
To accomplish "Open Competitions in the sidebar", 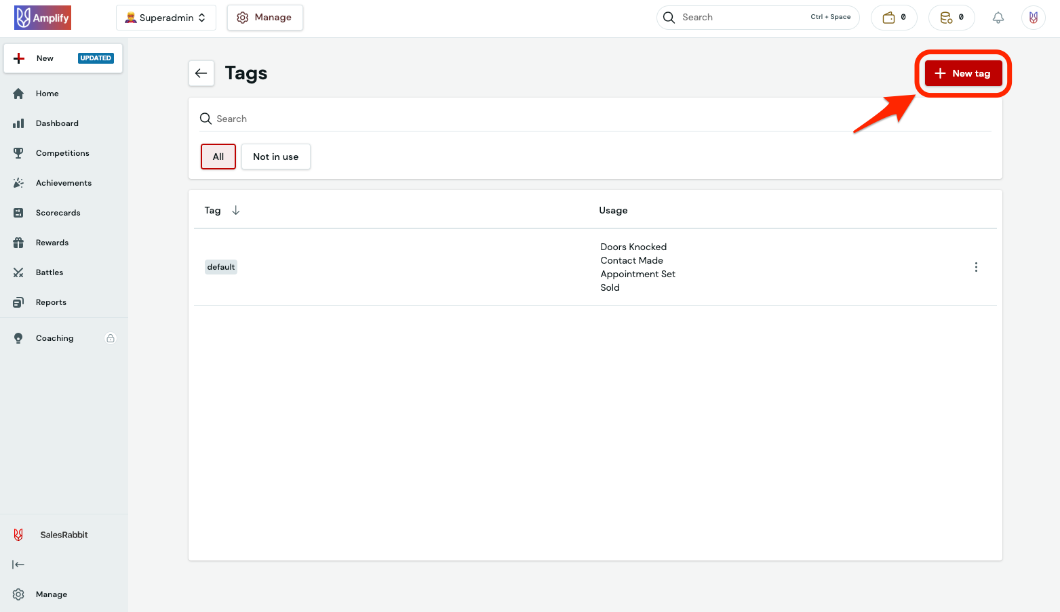I will click(x=62, y=153).
